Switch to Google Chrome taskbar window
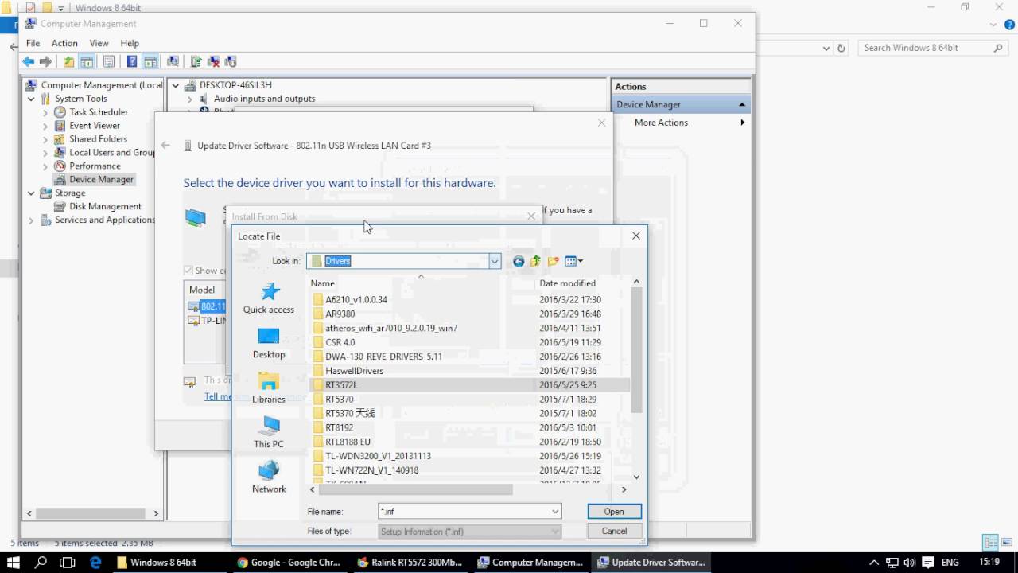This screenshot has width=1018, height=573. coord(289,562)
